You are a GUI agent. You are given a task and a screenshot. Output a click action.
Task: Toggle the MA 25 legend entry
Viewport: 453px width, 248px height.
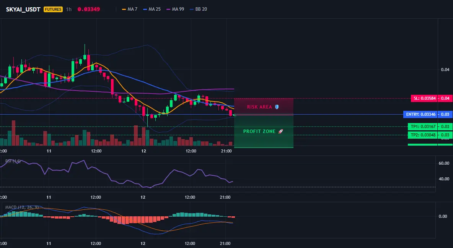tap(152, 9)
